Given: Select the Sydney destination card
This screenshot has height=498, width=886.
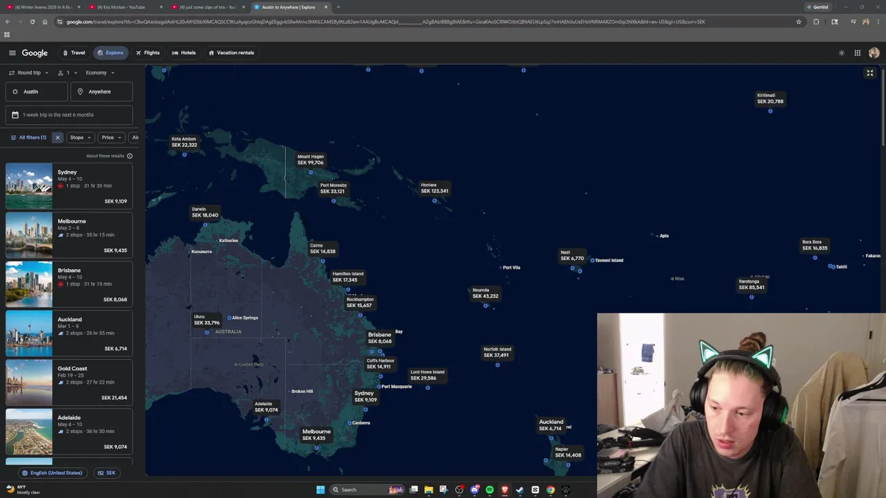Looking at the screenshot, I should click(x=69, y=186).
